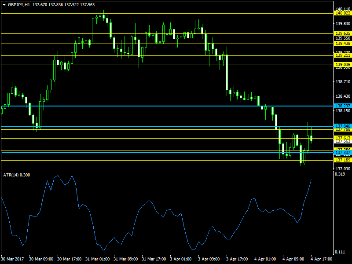Viewport: 352px width, 264px height.
Task: Click the yellow 140.022 price level tag
Action: point(343,13)
